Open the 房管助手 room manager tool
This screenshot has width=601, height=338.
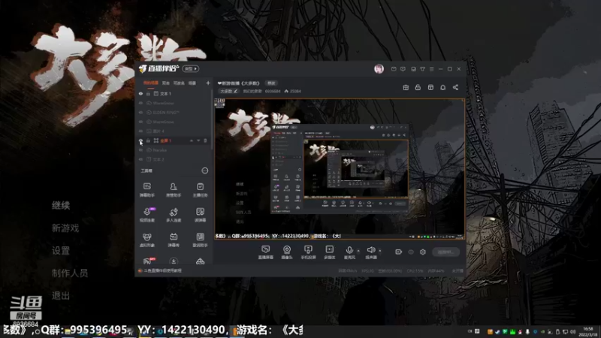point(174,190)
